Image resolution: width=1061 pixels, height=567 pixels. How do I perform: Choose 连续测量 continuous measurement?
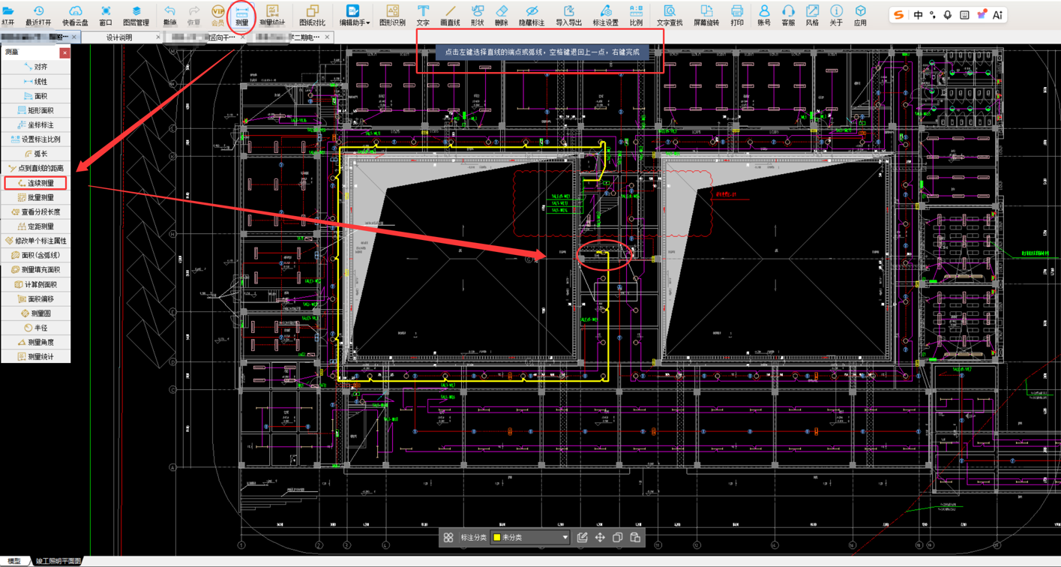coord(35,183)
